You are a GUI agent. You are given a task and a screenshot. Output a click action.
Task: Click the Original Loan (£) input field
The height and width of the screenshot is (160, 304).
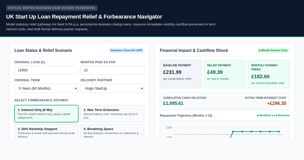tap(46, 70)
